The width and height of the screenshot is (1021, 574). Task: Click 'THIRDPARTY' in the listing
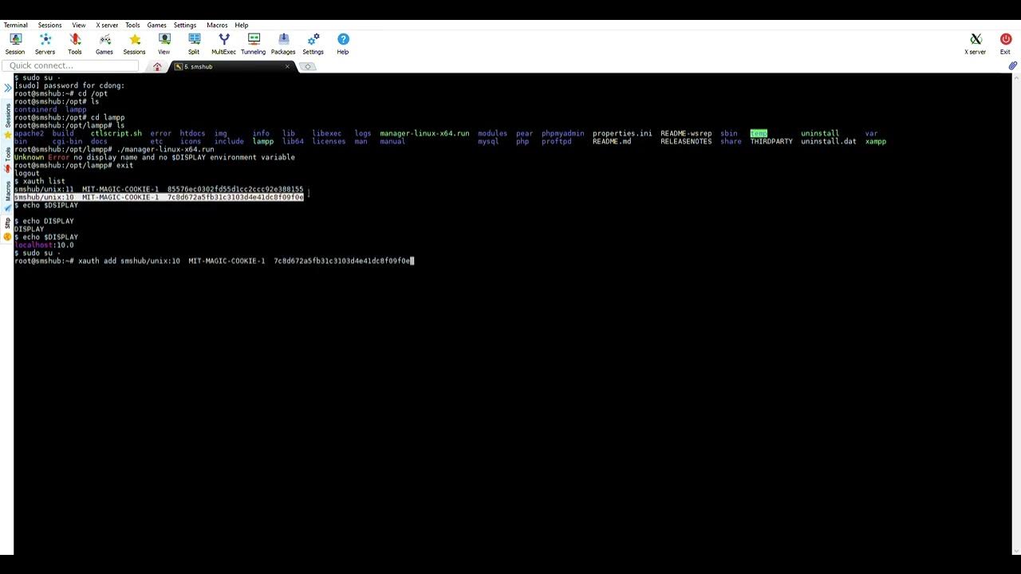click(x=771, y=141)
